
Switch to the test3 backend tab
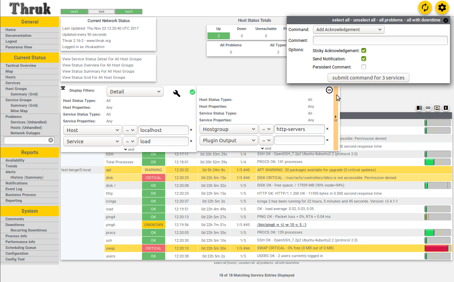tap(129, 12)
